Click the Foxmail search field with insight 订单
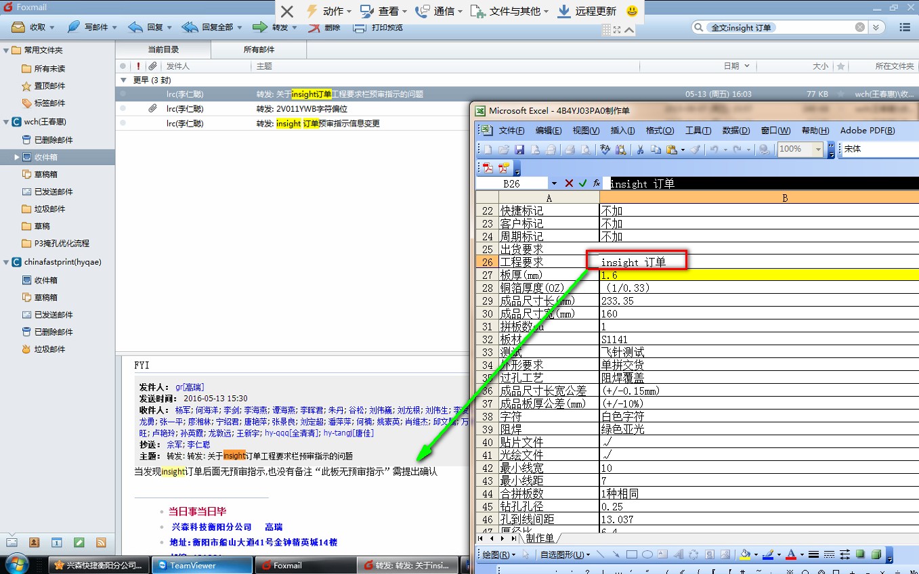The width and height of the screenshot is (919, 574). (779, 28)
